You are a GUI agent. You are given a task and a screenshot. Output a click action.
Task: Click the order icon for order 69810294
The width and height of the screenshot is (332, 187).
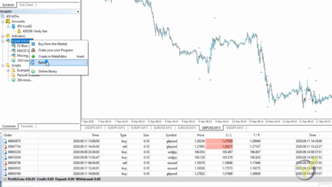point(5,157)
